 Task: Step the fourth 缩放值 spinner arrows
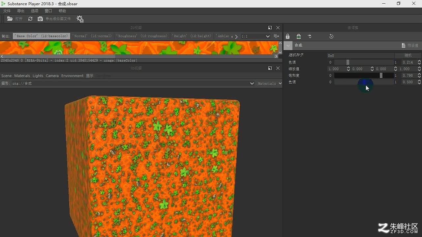419,69
